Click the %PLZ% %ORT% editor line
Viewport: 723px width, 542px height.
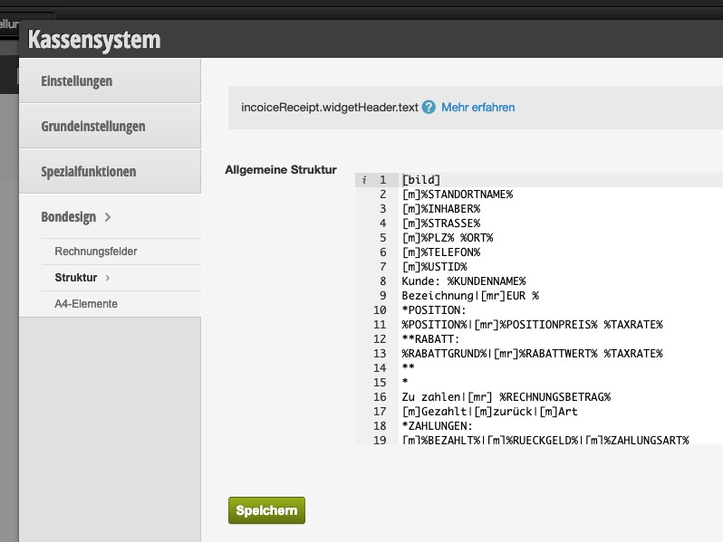[448, 238]
